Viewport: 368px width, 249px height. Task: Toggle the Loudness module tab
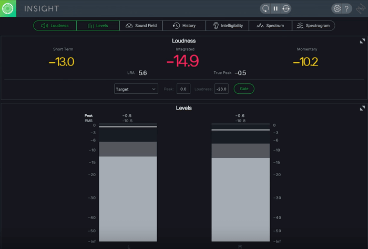55,26
